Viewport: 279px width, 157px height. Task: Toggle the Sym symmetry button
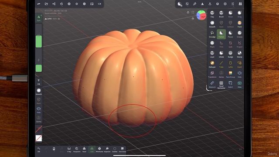pyautogui.click(x=39, y=18)
